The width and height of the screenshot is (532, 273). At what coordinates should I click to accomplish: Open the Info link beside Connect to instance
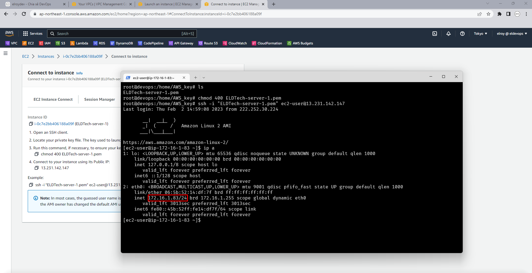coord(79,73)
